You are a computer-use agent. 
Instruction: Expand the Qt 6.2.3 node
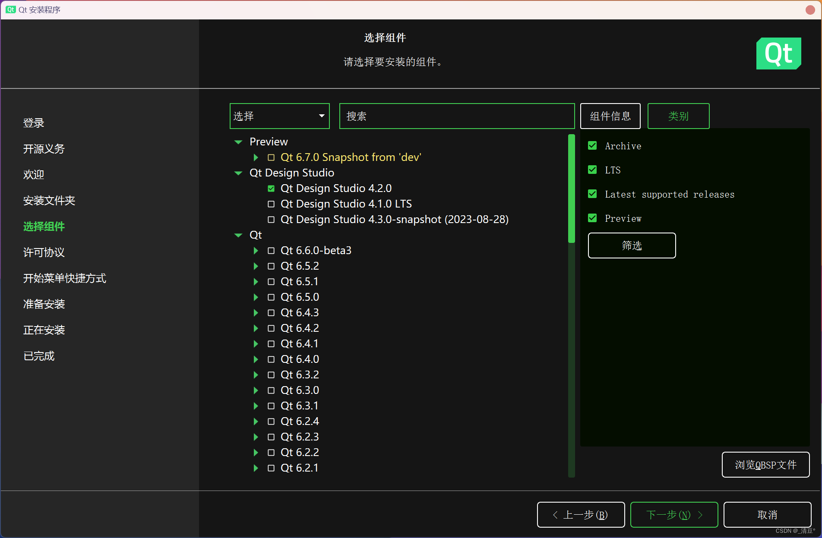256,437
